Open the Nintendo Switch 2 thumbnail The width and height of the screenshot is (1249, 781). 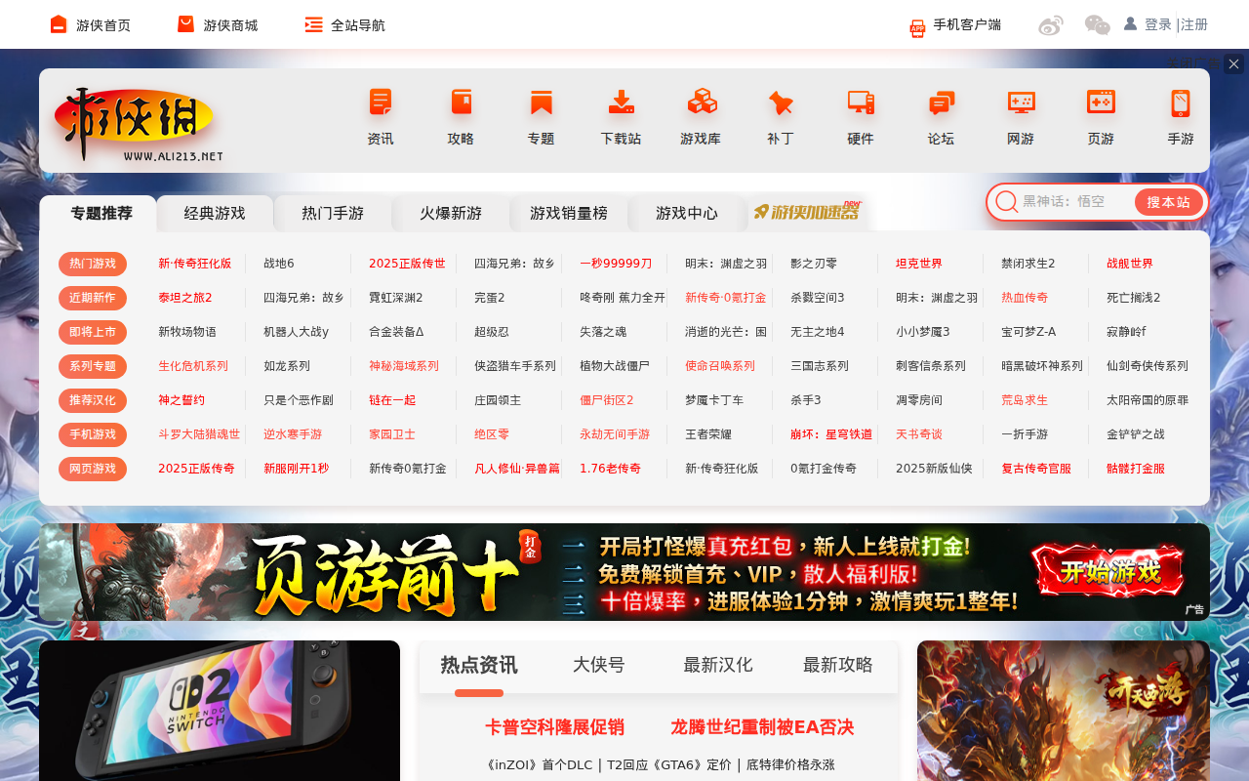click(x=220, y=711)
